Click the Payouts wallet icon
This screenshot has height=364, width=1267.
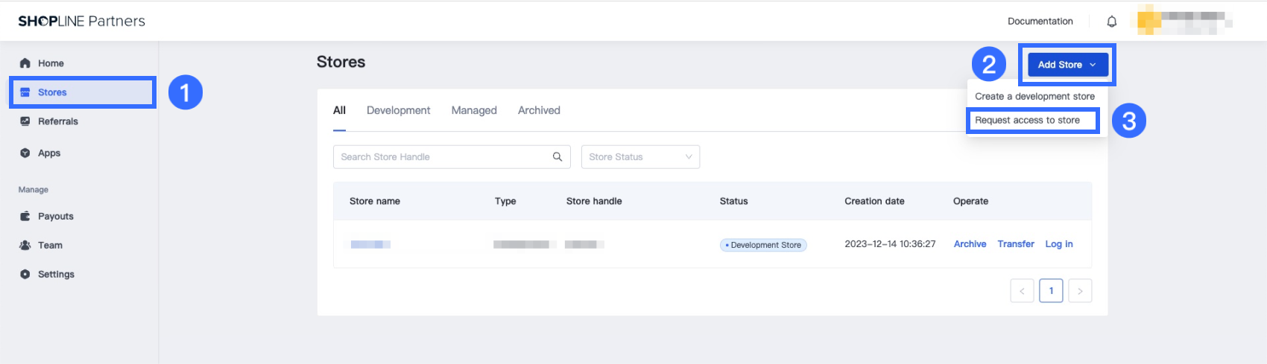25,217
